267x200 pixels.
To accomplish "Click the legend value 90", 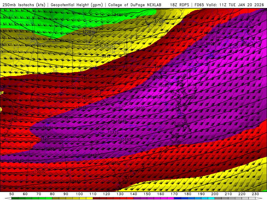I will point(66,194).
